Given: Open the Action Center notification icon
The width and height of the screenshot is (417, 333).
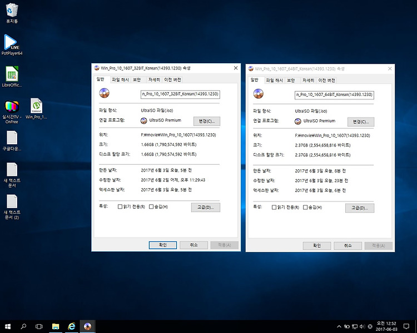Looking at the screenshot, I should pos(406,326).
